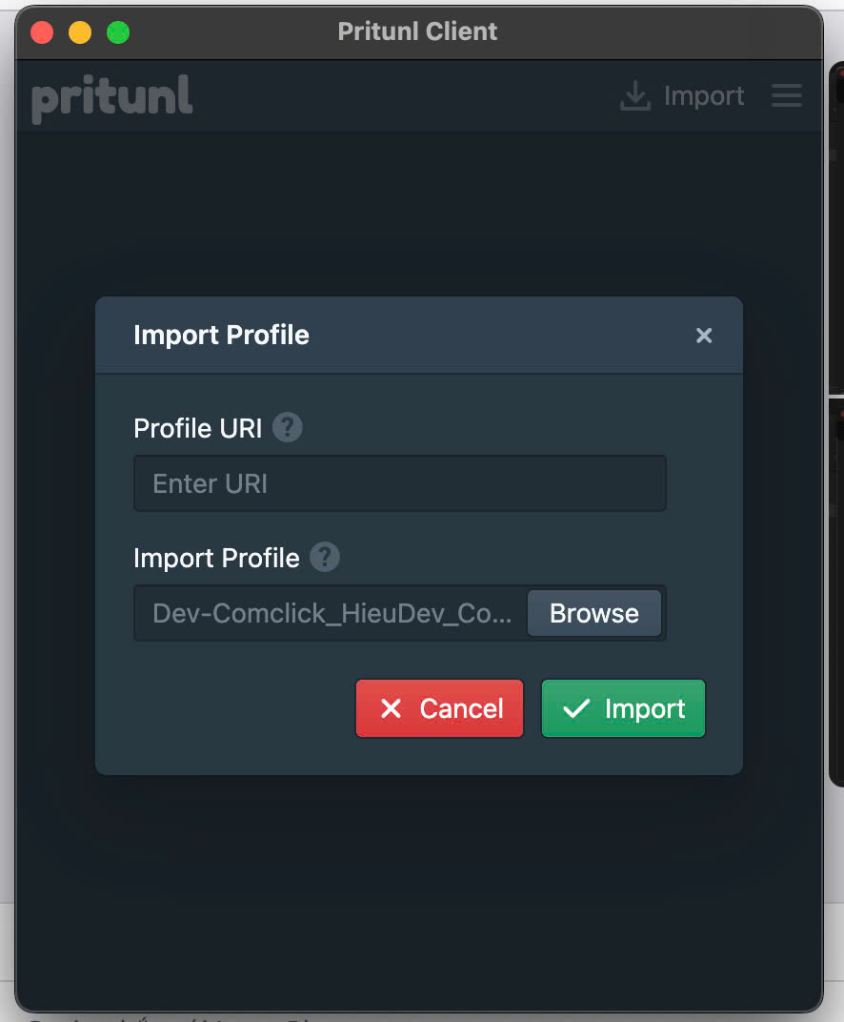Image resolution: width=844 pixels, height=1022 pixels.
Task: Show help for the Import Profile field
Action: [x=324, y=558]
